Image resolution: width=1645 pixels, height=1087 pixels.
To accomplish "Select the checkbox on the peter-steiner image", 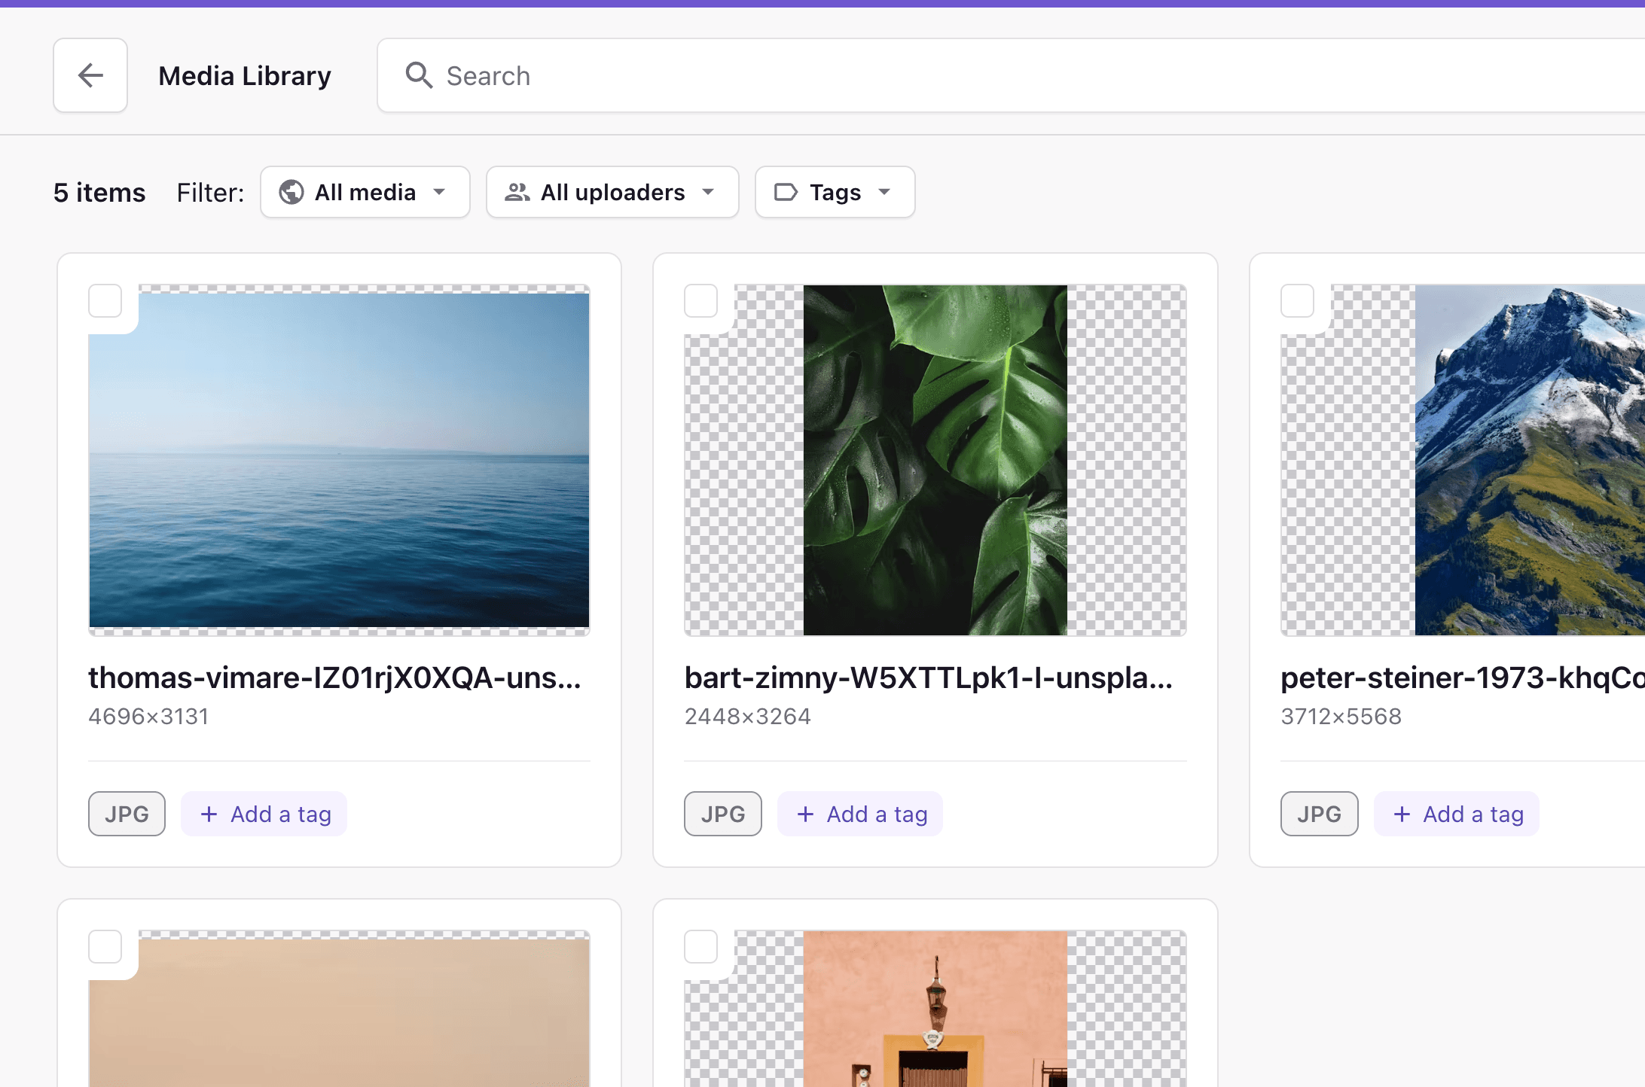I will tap(1298, 300).
